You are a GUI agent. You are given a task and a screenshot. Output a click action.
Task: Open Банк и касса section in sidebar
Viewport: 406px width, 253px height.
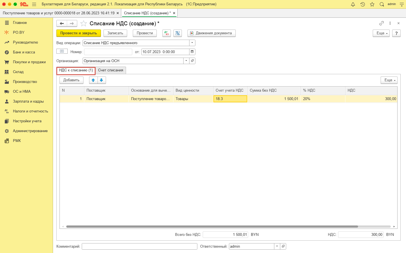24,52
